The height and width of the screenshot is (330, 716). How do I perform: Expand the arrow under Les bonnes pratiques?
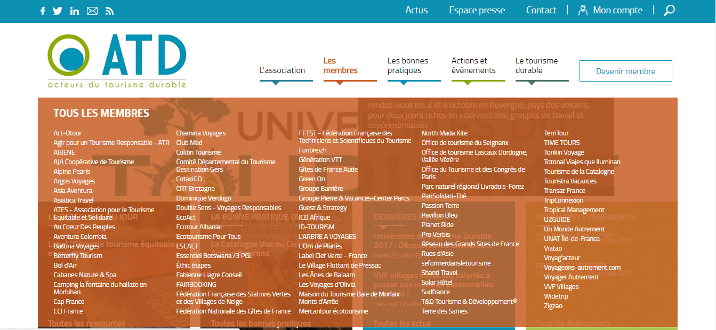click(x=404, y=83)
